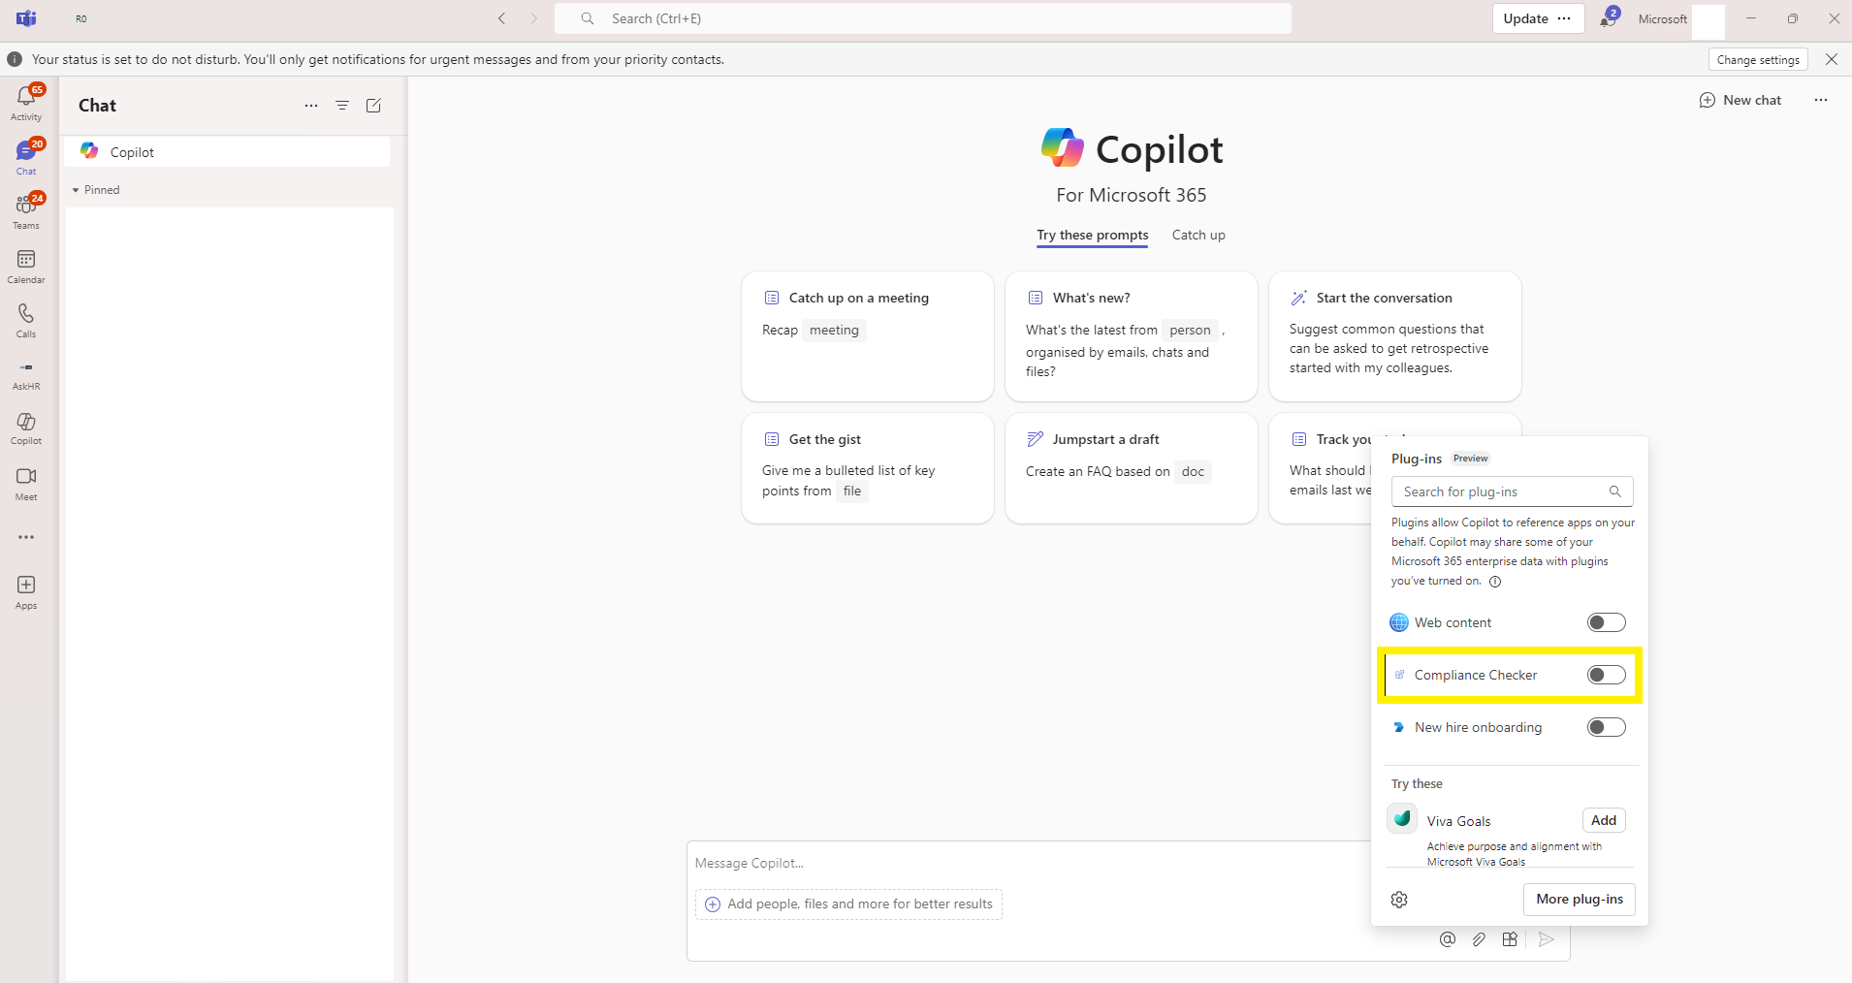Collapse the Pinned chats section
This screenshot has width=1852, height=983.
pyautogui.click(x=96, y=190)
